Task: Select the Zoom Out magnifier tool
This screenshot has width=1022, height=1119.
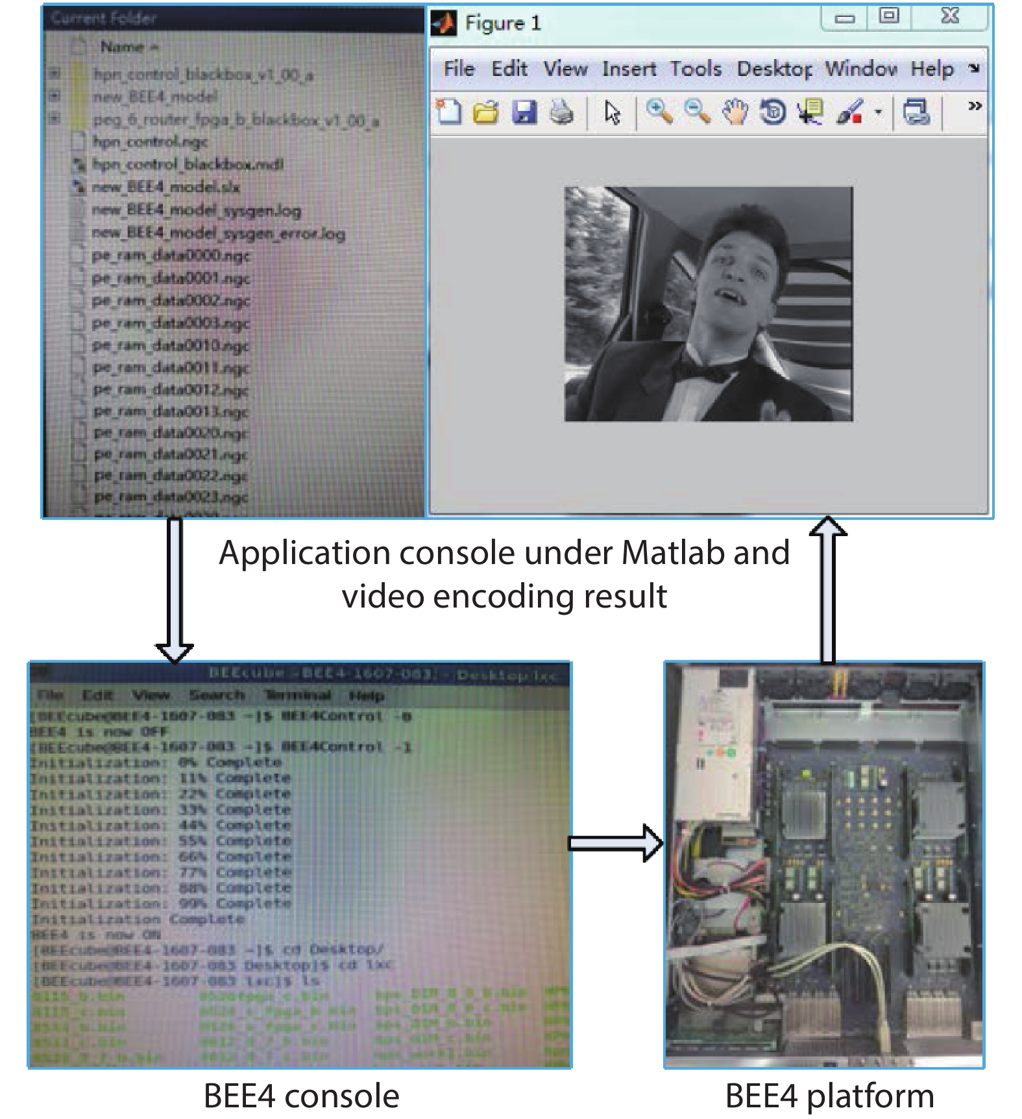Action: tap(697, 112)
